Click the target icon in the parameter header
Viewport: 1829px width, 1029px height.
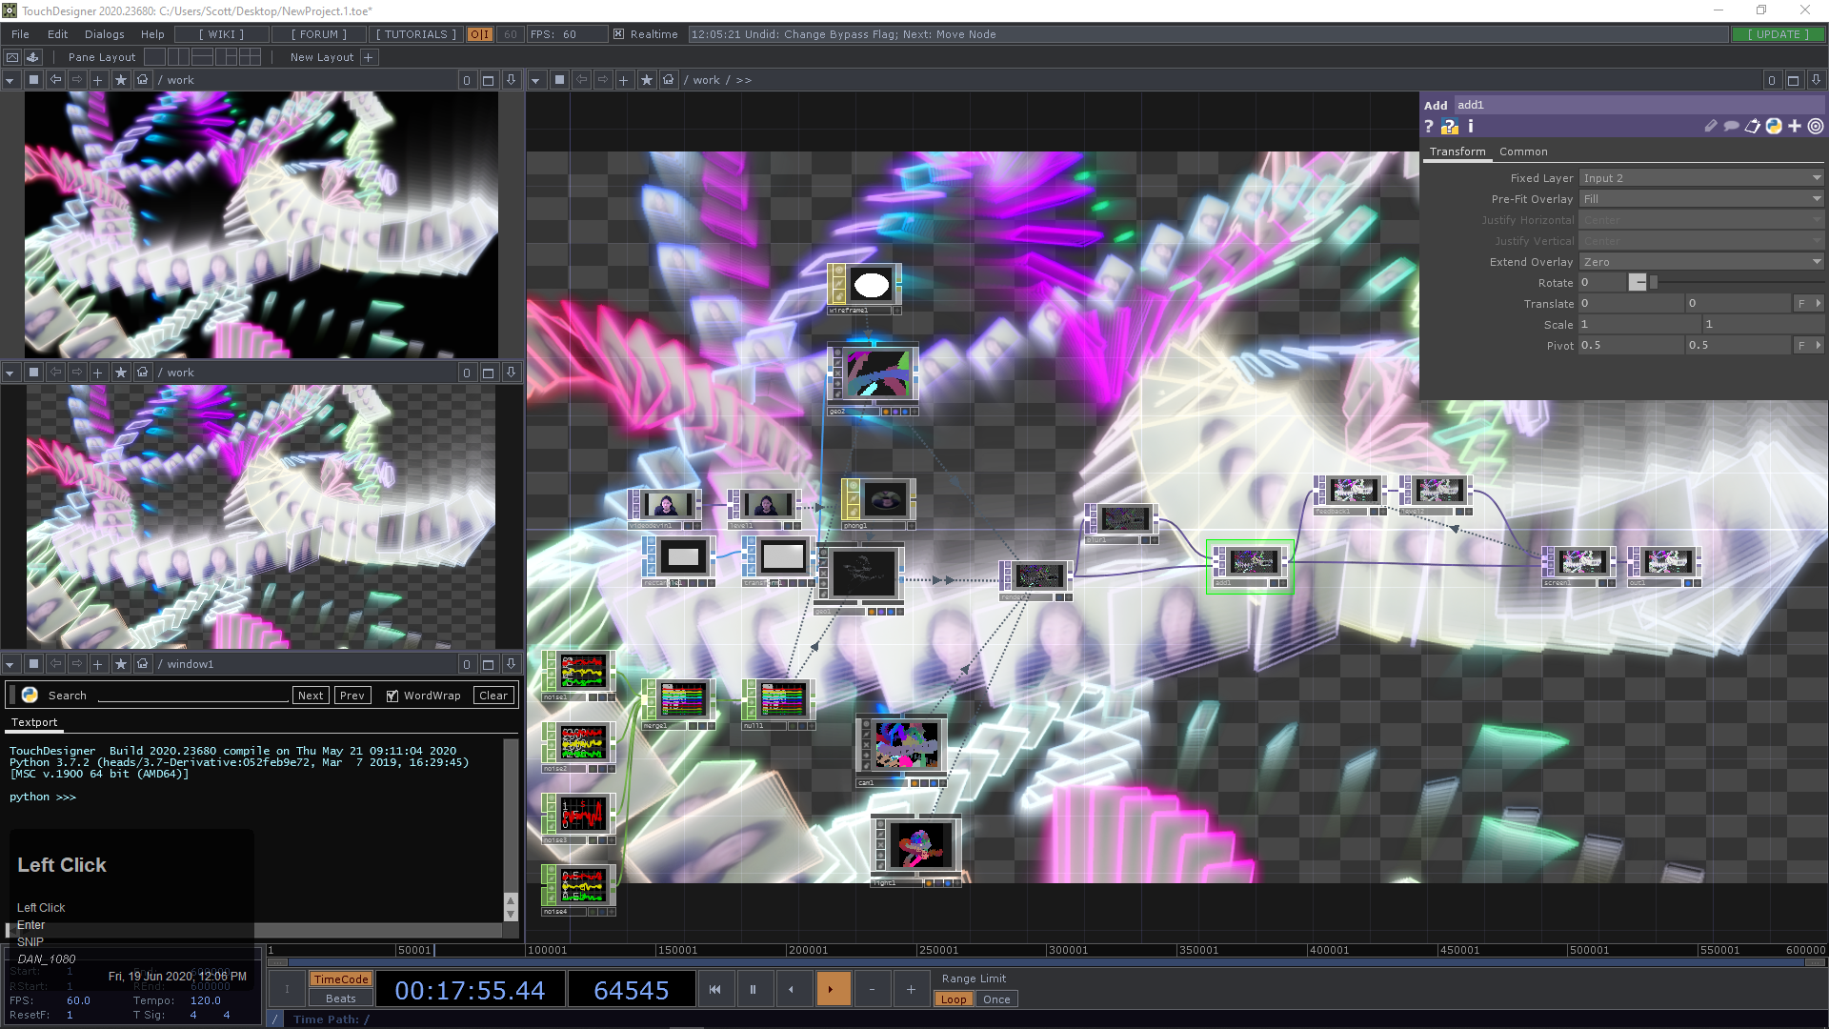pos(1816,126)
